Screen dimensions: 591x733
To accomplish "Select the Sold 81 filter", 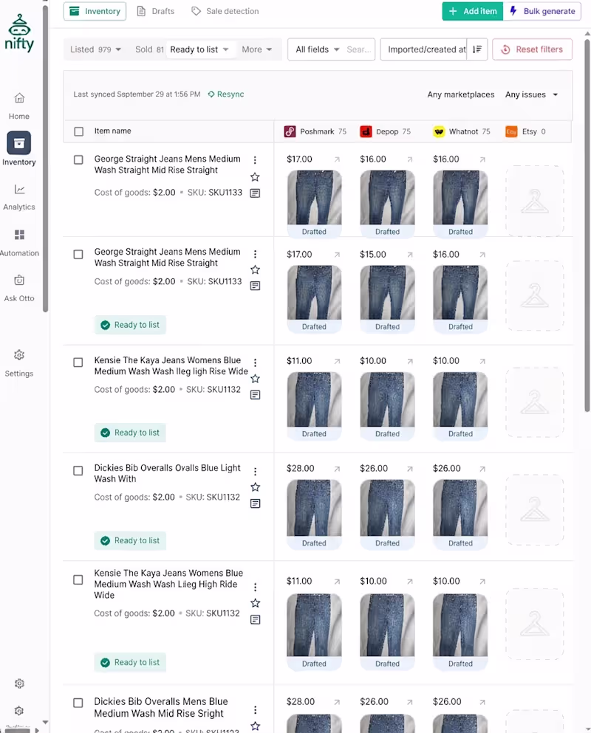I will pos(149,49).
